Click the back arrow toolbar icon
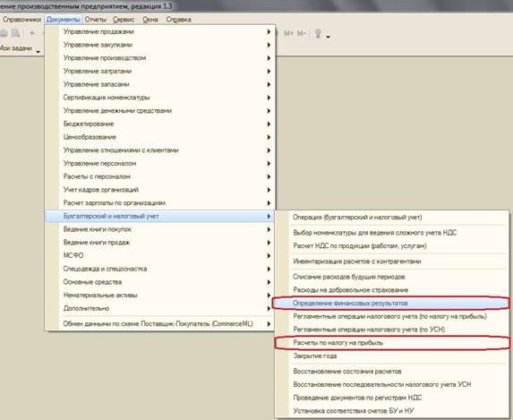Viewport: 513px width, 420px height. click(32, 33)
